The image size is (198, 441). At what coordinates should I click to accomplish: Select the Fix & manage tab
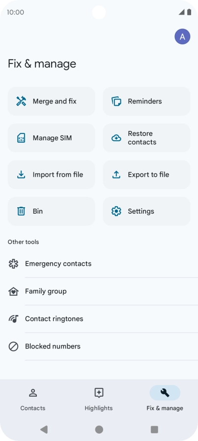pyautogui.click(x=165, y=399)
